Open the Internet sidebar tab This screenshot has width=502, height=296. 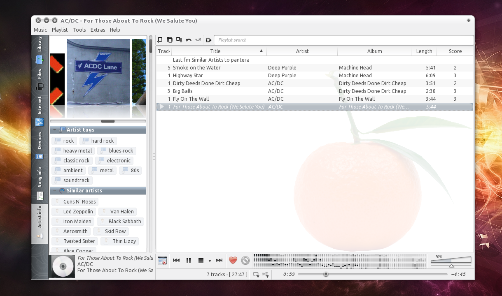coord(40,111)
